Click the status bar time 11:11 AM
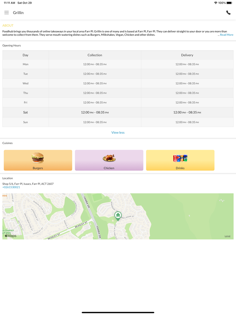Image resolution: width=236 pixels, height=315 pixels. (9, 3)
